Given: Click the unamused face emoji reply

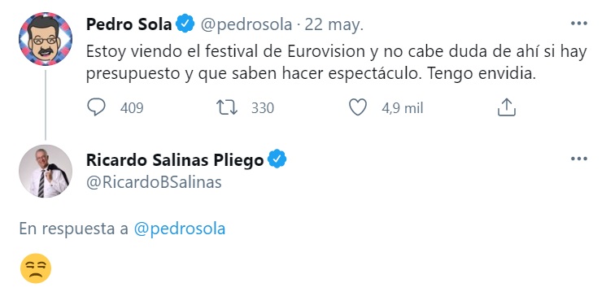Looking at the screenshot, I should [36, 268].
